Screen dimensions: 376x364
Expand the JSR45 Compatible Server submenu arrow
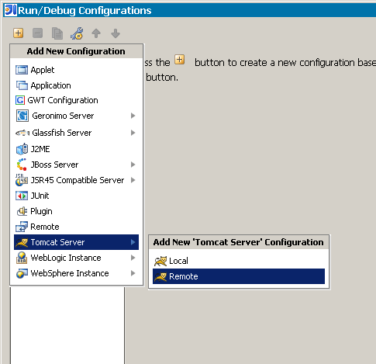coord(133,180)
